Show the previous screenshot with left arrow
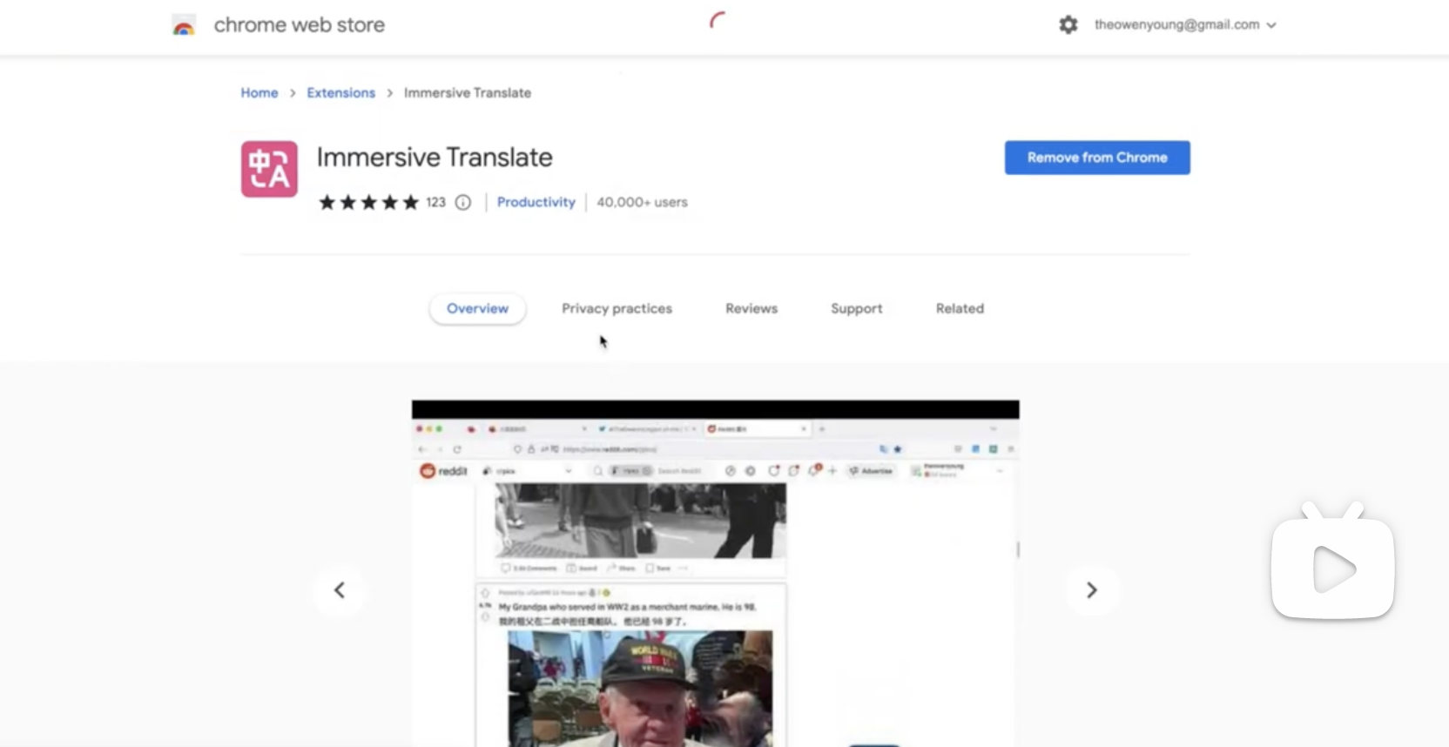The image size is (1449, 747). [340, 590]
